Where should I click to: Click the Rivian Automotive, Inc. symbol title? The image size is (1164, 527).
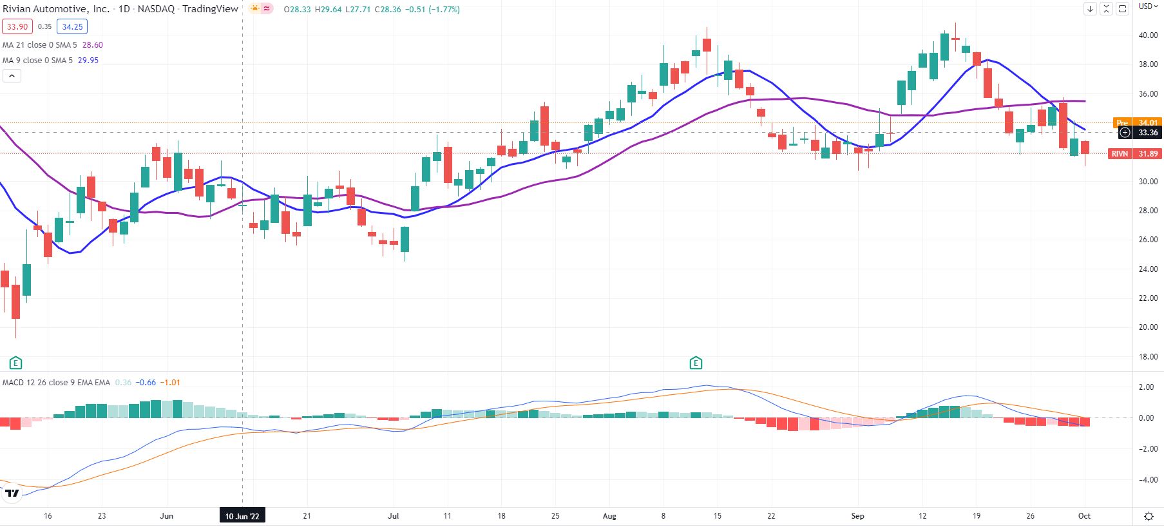point(56,9)
